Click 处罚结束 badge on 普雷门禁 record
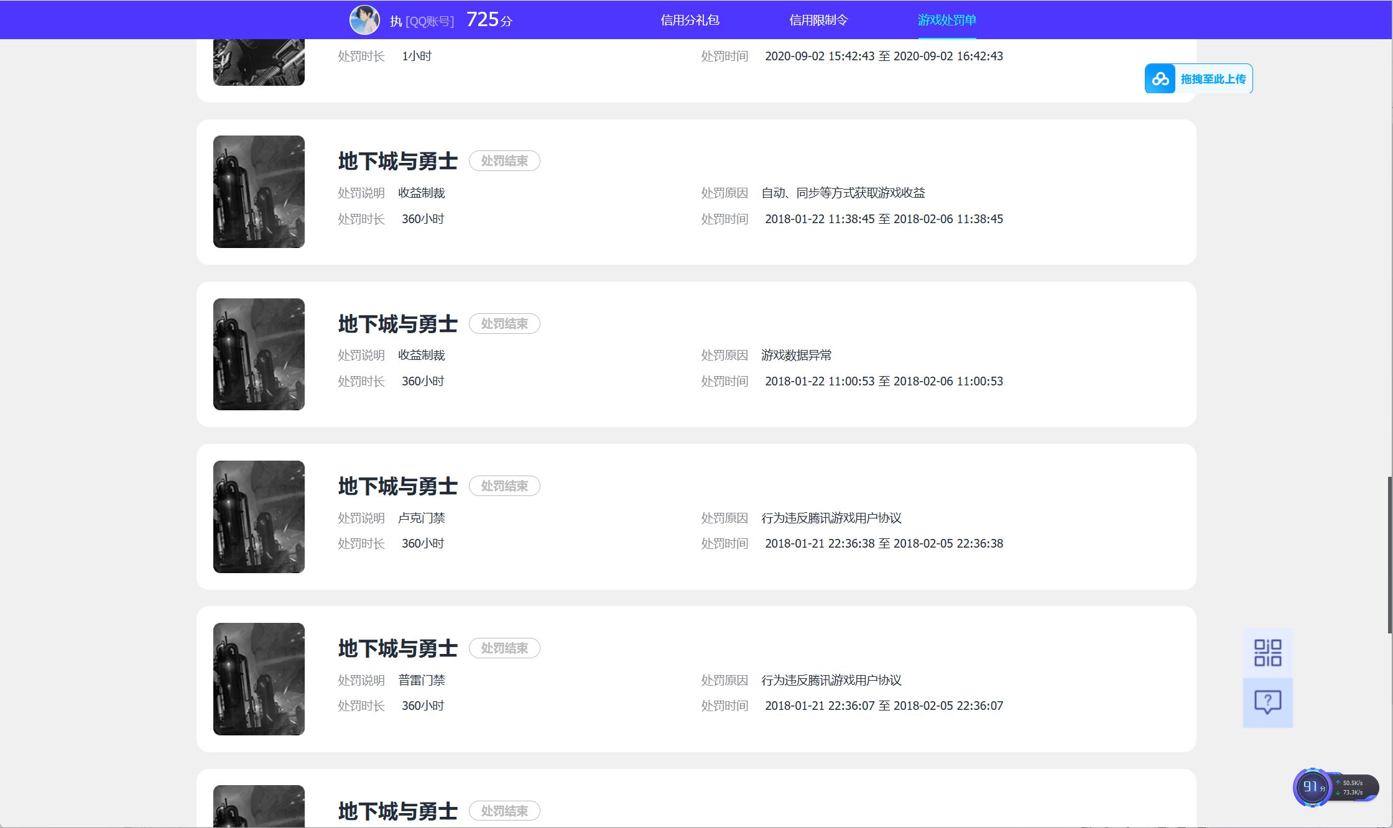The height and width of the screenshot is (828, 1393). 504,648
